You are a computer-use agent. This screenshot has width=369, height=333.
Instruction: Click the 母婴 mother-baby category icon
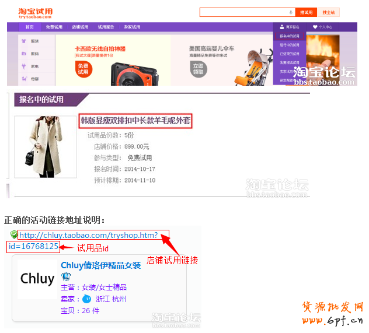[25, 78]
